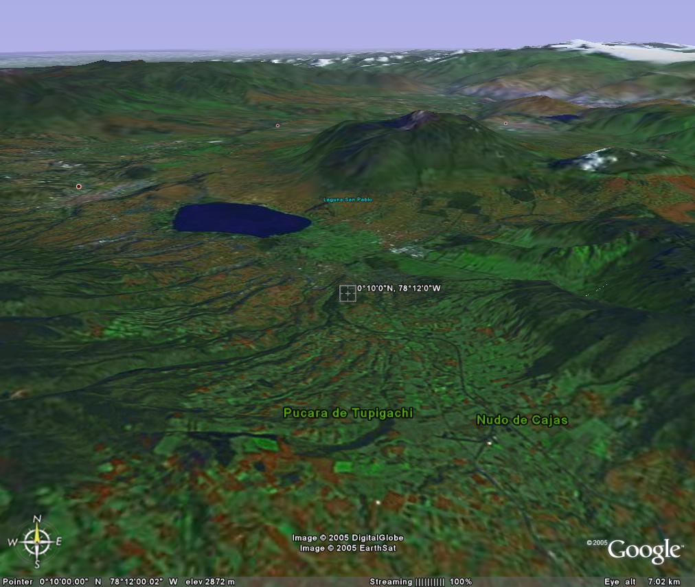This screenshot has width=695, height=587.
Task: Click the N letter on the compass
Action: (x=38, y=519)
